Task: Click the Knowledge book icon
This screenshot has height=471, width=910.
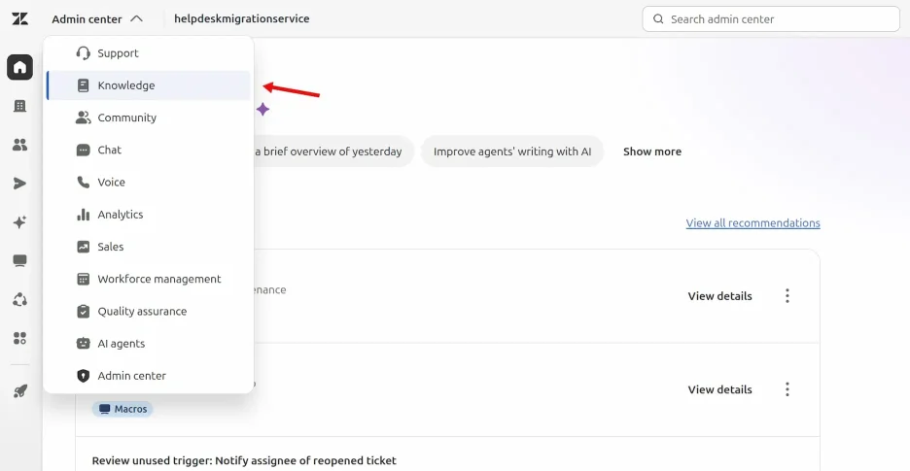Action: pyautogui.click(x=83, y=85)
